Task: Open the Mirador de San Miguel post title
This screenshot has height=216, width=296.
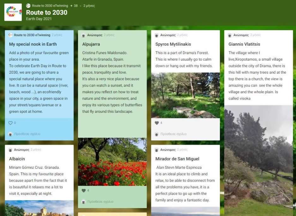Action: point(177,159)
